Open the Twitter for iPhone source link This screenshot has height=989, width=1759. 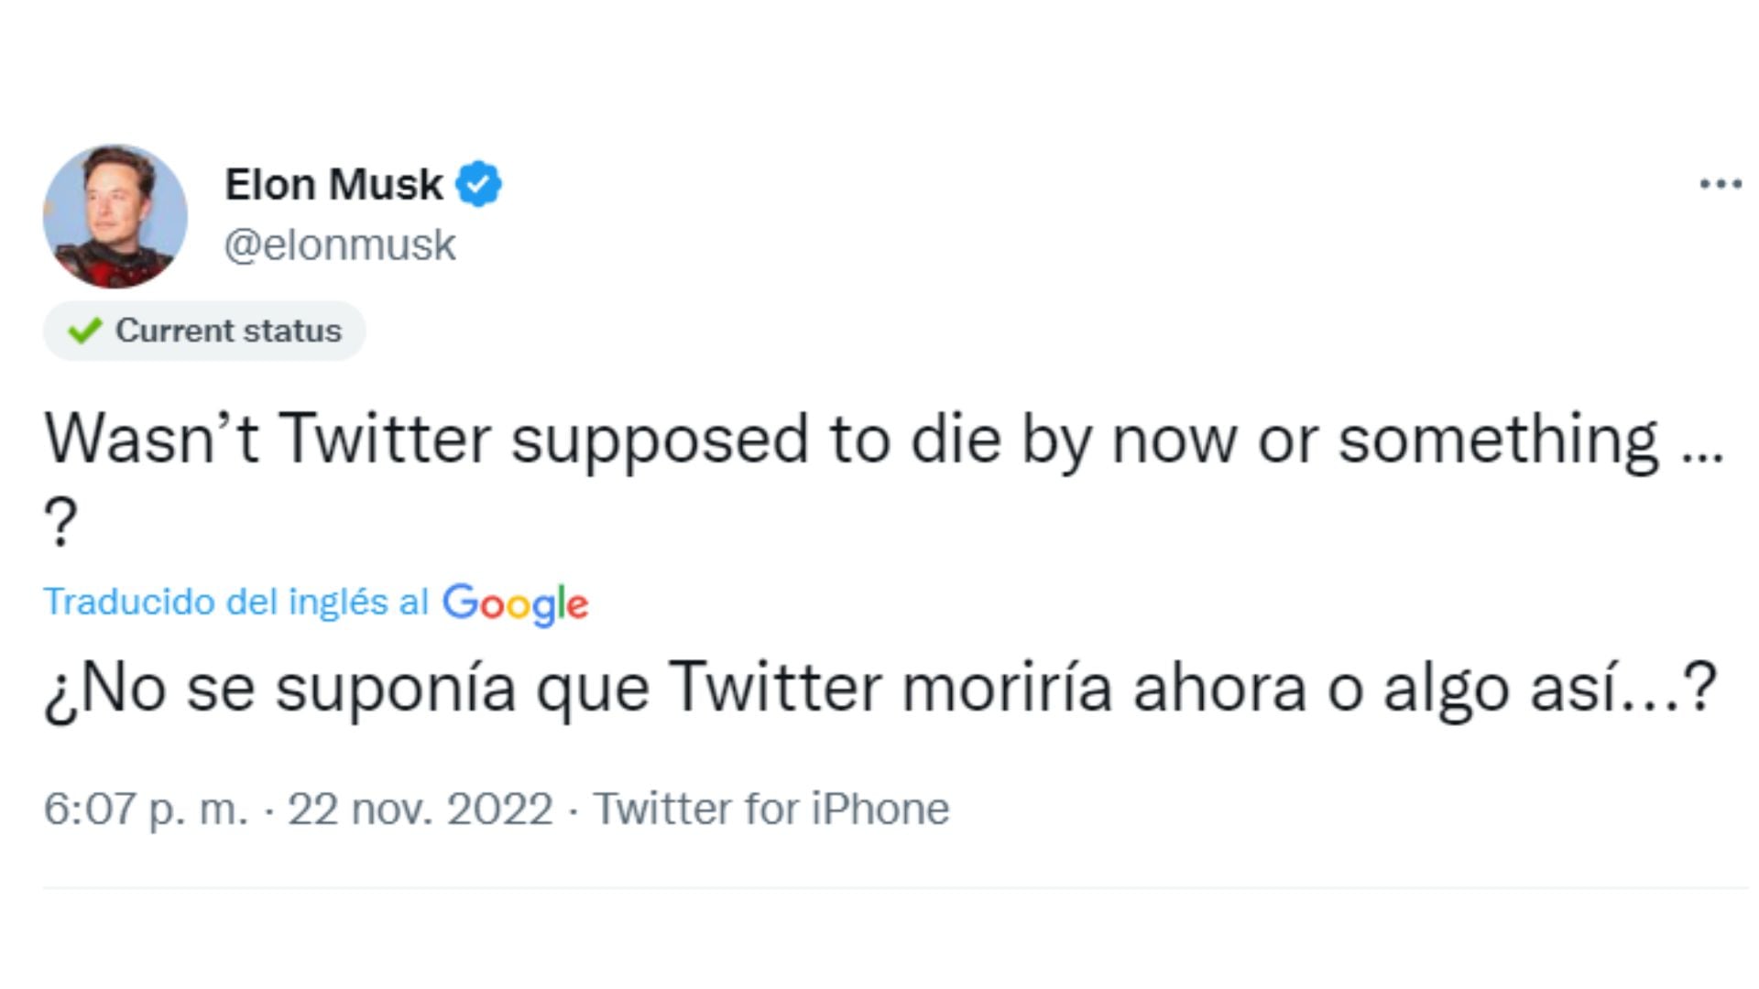[770, 809]
